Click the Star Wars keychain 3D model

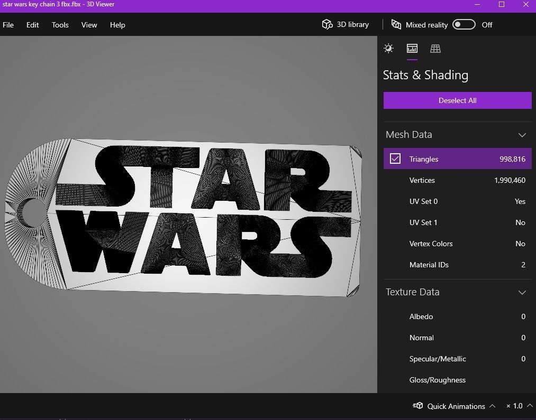[x=183, y=217]
